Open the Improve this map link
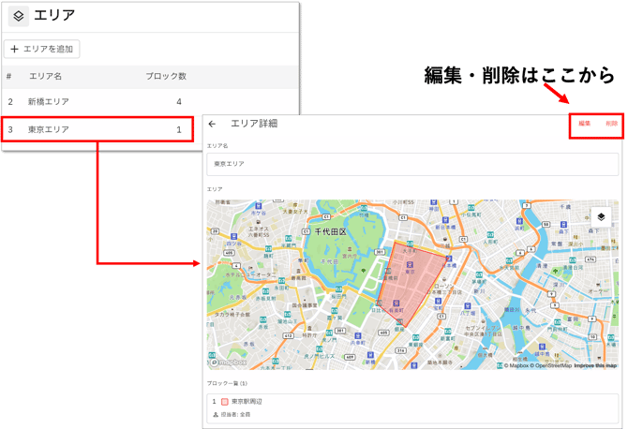This screenshot has height=429, width=628. tap(595, 365)
